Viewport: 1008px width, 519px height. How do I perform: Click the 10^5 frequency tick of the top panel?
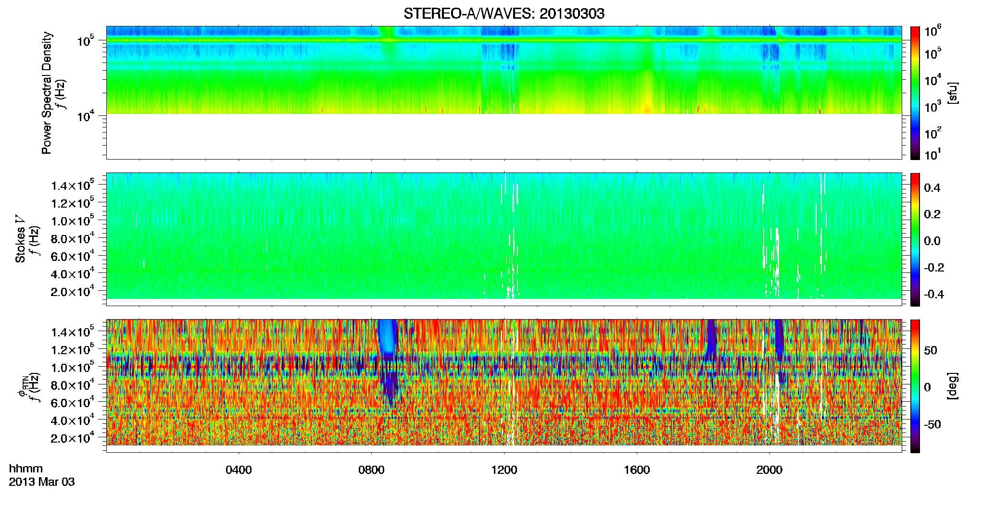pyautogui.click(x=85, y=40)
